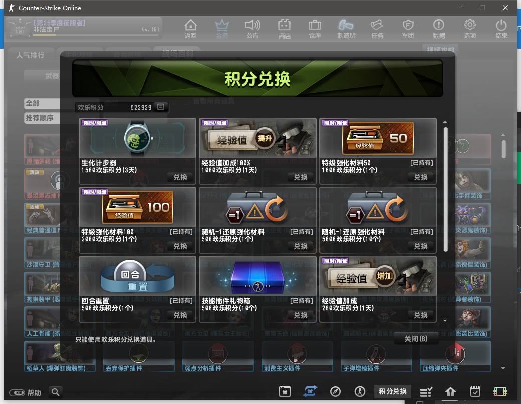The height and width of the screenshot is (404, 521).
Task: Open the 任务 missions icon
Action: (x=377, y=29)
